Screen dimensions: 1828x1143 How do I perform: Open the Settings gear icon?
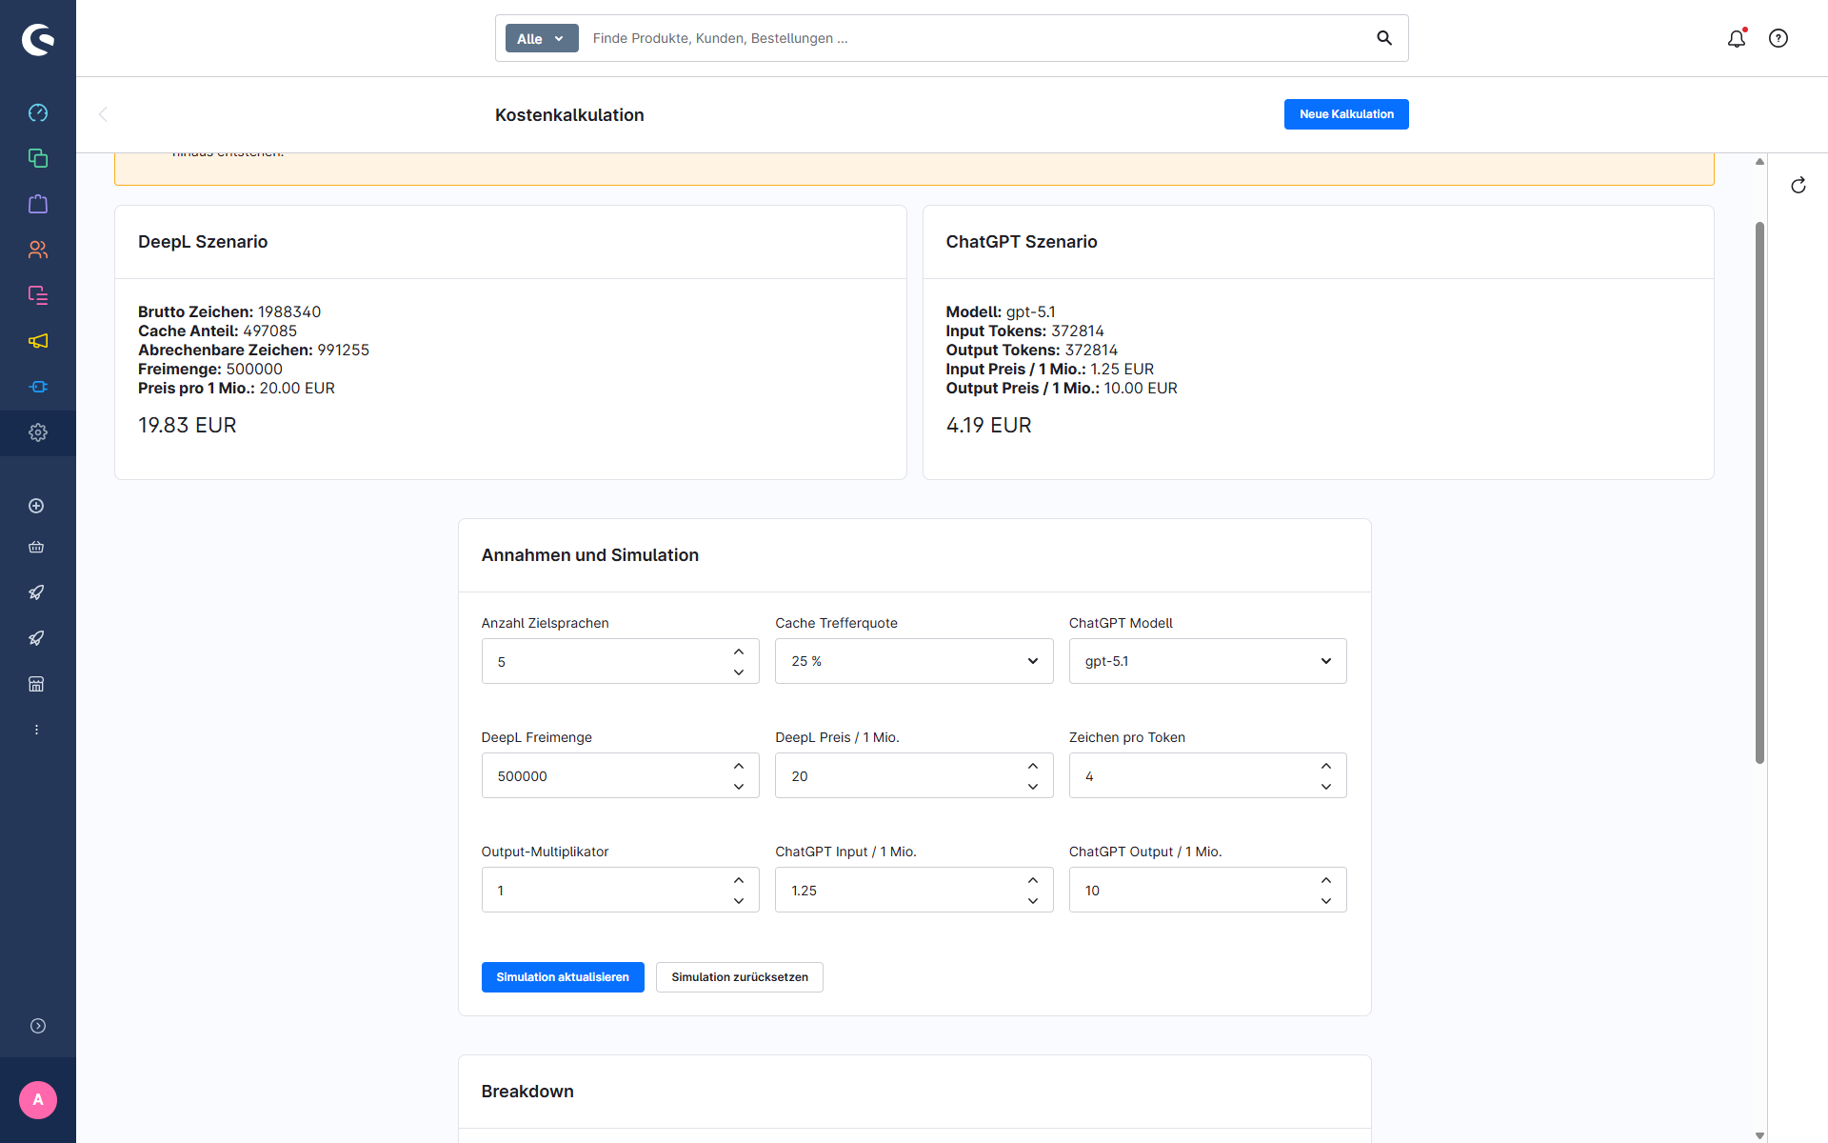click(38, 432)
